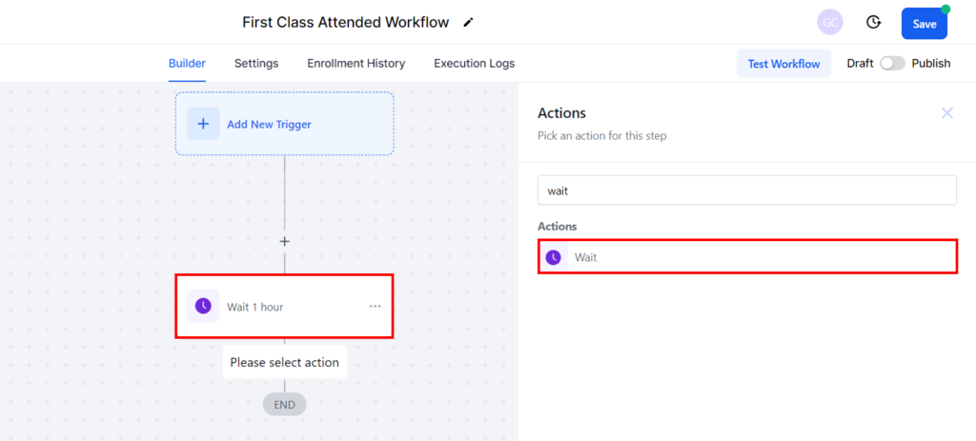Close the Actions panel with X
Image resolution: width=976 pixels, height=441 pixels.
pos(946,113)
